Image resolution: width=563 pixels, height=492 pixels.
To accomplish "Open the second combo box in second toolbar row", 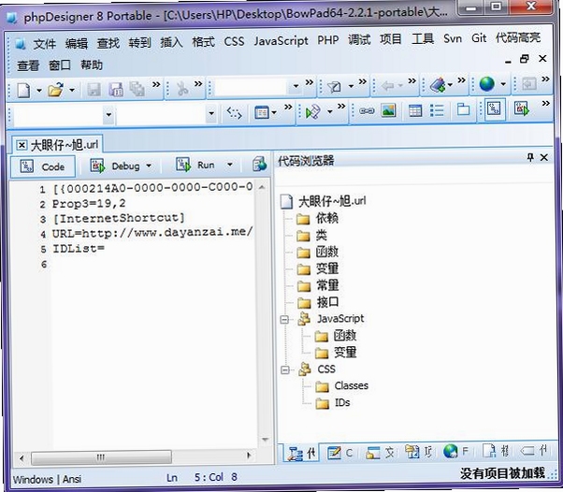I will pyautogui.click(x=211, y=114).
